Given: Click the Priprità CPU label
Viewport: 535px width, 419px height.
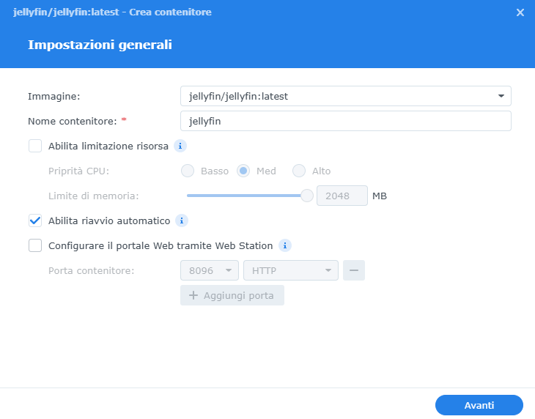Looking at the screenshot, I should click(x=79, y=171).
